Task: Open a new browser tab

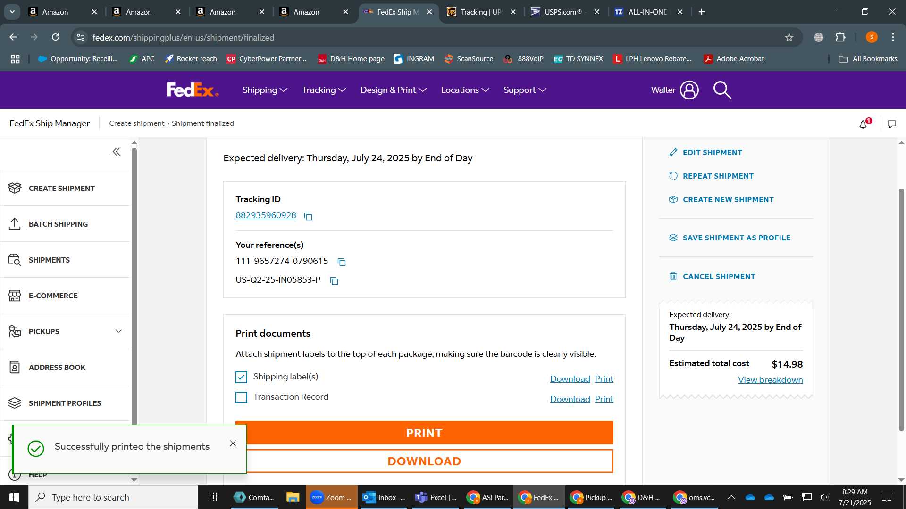Action: [x=702, y=12]
